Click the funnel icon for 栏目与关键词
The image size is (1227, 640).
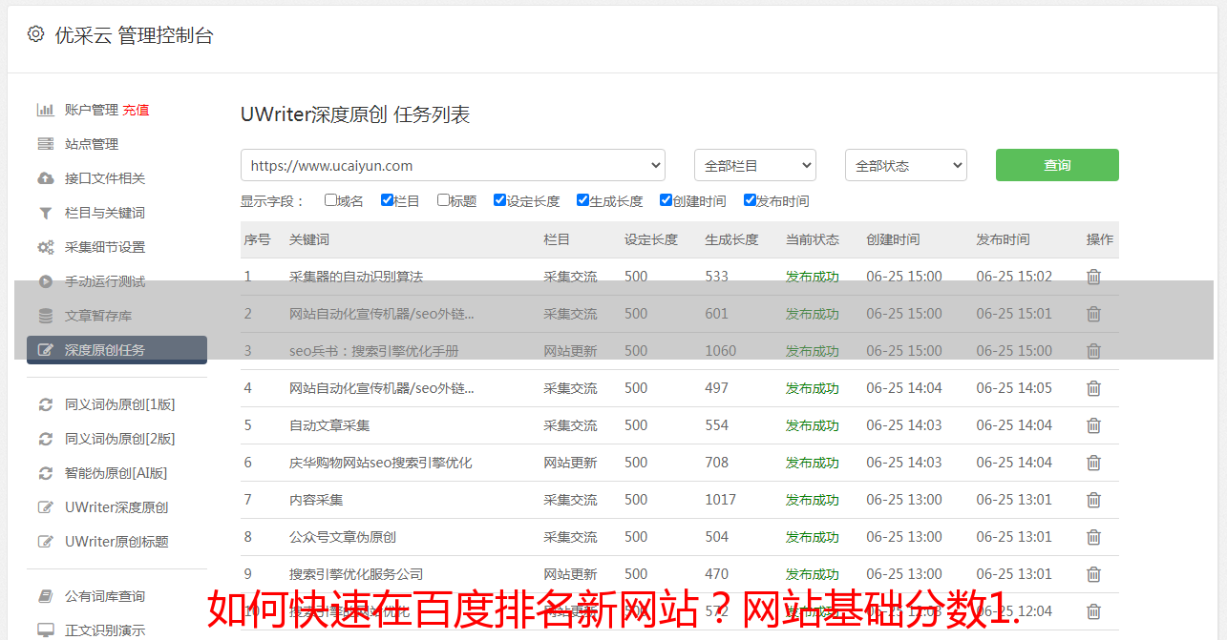[x=45, y=213]
